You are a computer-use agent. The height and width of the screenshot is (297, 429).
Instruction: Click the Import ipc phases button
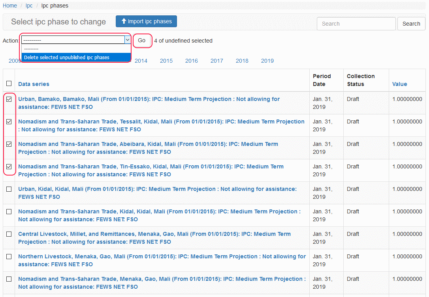tap(146, 21)
